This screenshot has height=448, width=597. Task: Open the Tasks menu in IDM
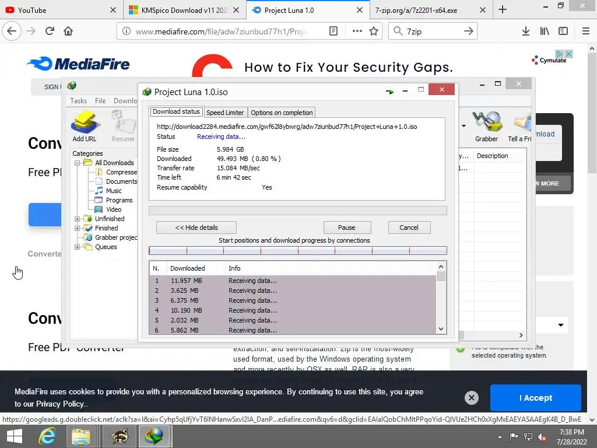pyautogui.click(x=79, y=100)
